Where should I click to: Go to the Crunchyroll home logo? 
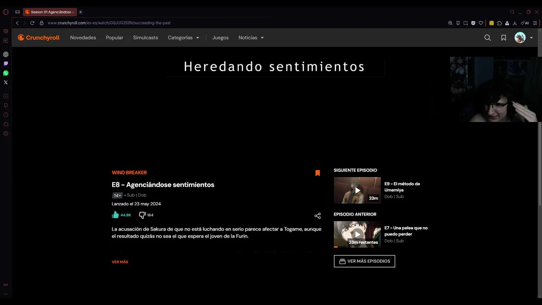tap(39, 38)
